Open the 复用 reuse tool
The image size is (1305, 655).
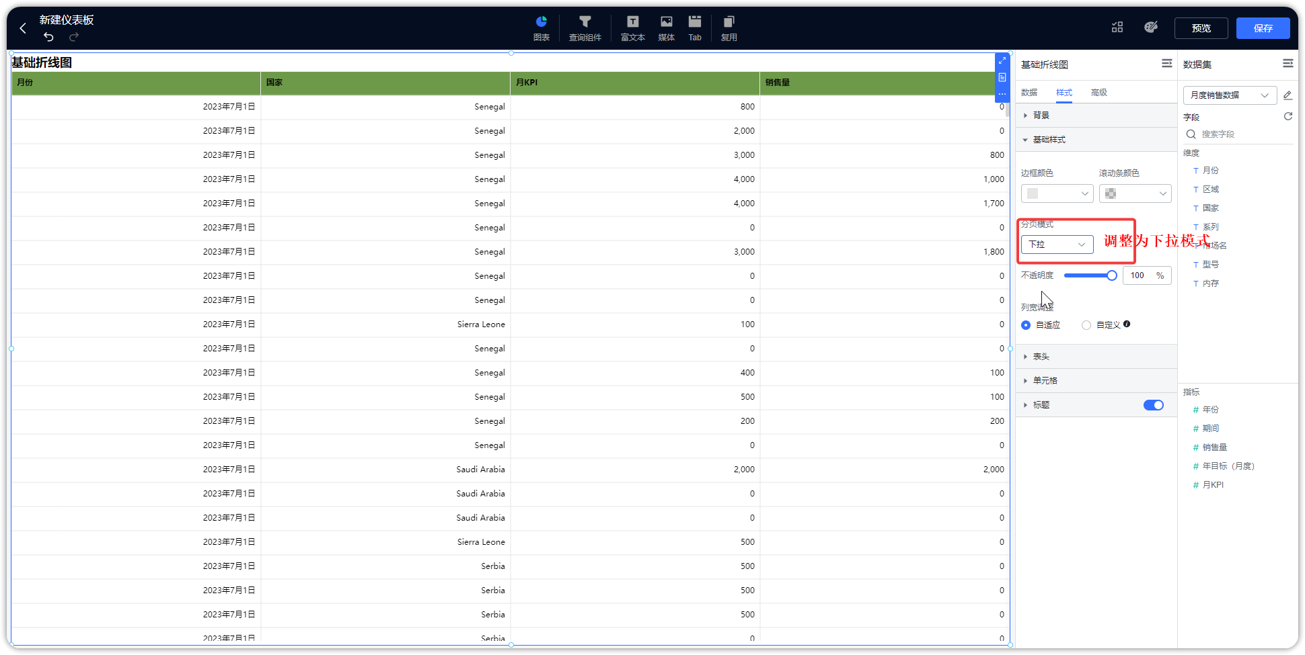tap(729, 28)
